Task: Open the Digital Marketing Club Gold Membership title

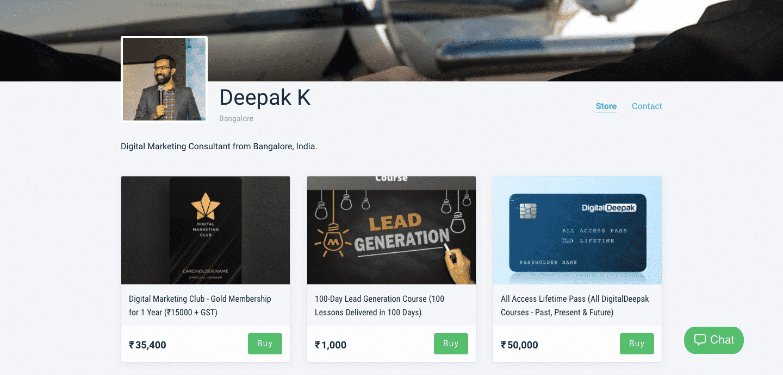Action: [200, 306]
